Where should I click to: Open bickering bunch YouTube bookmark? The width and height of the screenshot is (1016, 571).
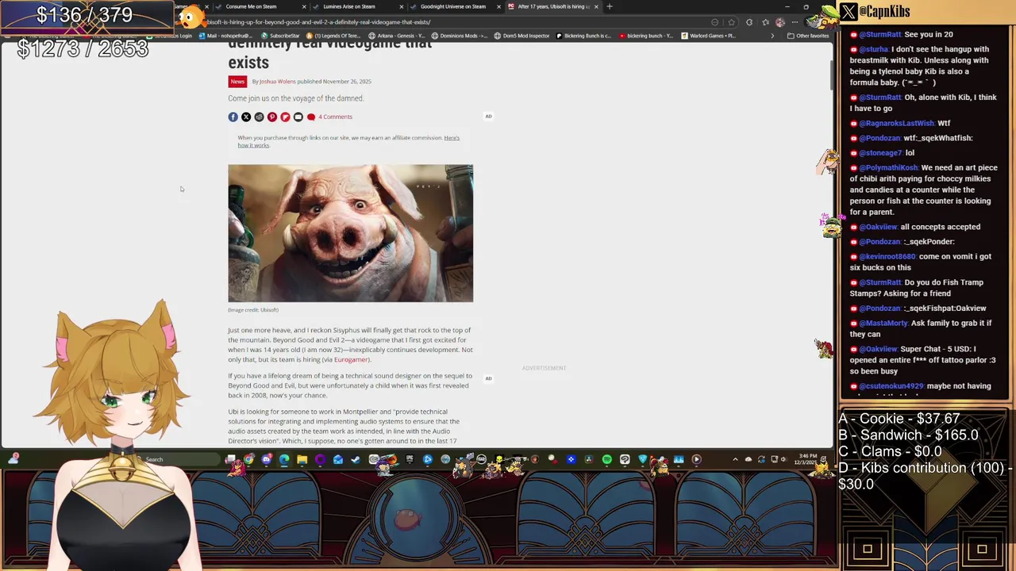coord(645,36)
